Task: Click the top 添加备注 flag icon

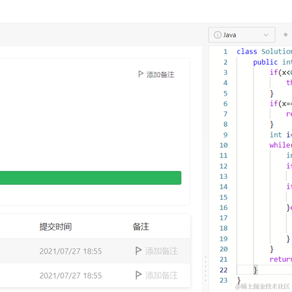Action: [x=141, y=74]
